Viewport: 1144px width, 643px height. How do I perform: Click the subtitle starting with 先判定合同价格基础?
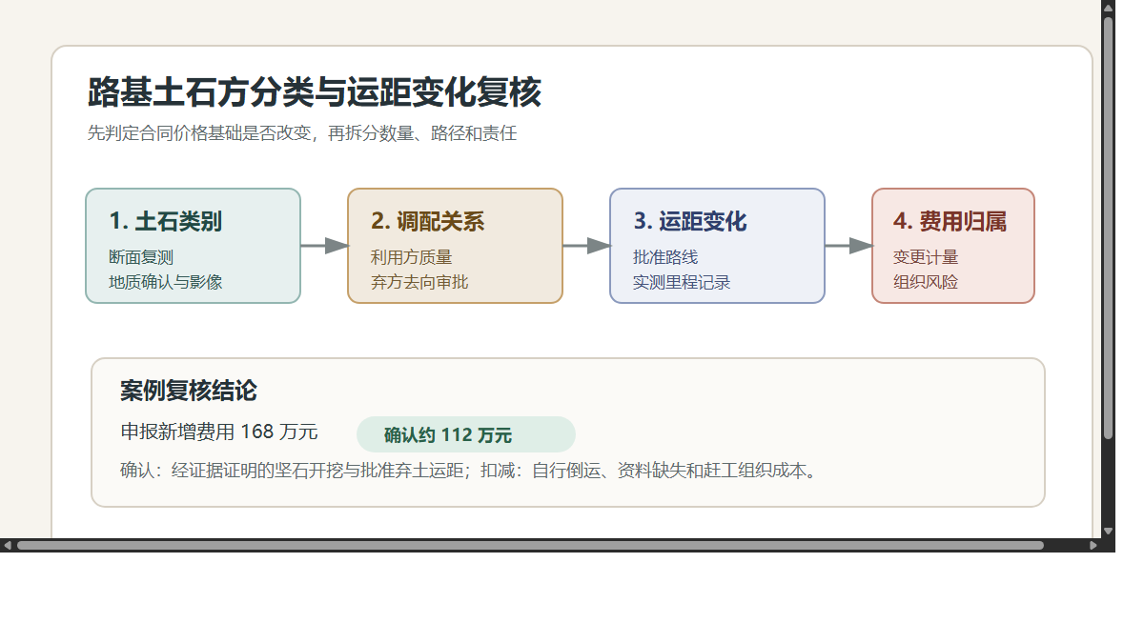[302, 133]
